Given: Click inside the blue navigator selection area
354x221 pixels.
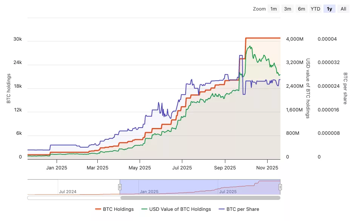Looking at the screenshot, I should [200, 187].
